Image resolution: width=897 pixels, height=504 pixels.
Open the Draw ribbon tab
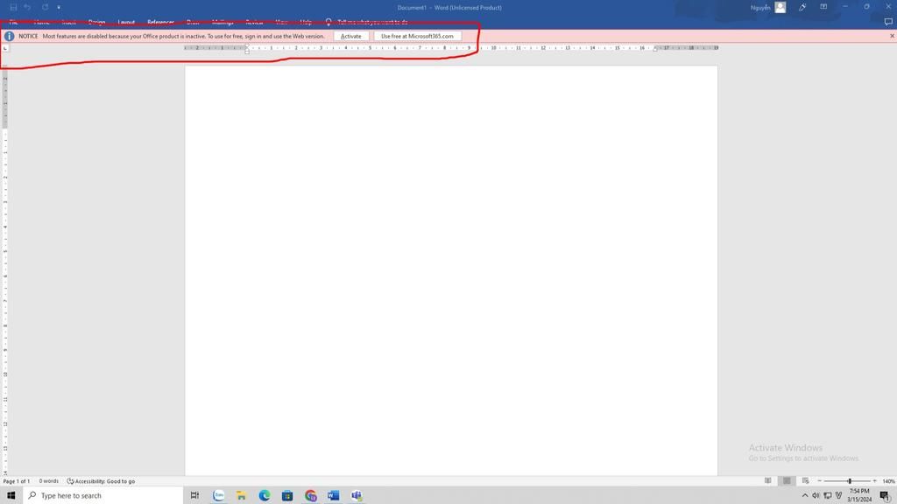coord(193,22)
